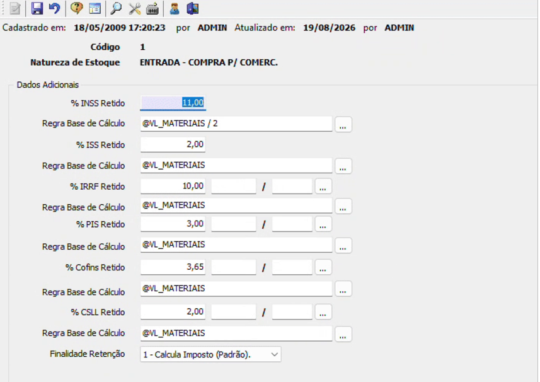Click the text ENTRADA - COMPRA P/ COMERC.
540x382 pixels.
click(x=209, y=62)
